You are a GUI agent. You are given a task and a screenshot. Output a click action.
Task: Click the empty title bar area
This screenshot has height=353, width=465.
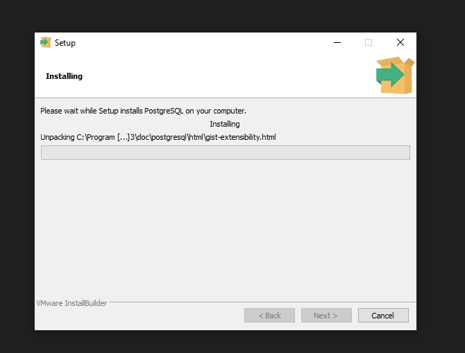201,42
